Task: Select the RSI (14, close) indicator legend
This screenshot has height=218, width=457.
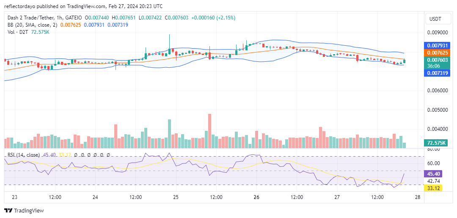Action: (24, 155)
